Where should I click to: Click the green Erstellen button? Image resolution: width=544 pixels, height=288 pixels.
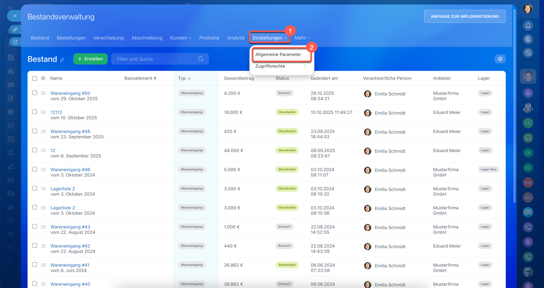click(x=90, y=59)
